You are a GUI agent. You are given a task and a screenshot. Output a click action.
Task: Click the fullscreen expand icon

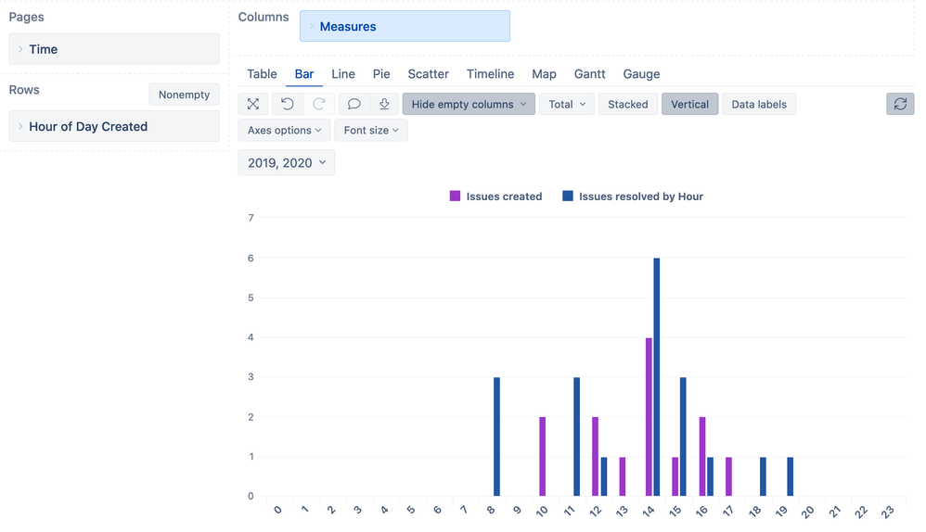[x=253, y=105]
